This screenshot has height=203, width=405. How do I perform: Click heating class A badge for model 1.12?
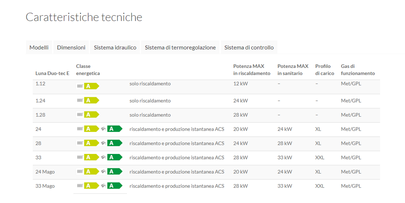[91, 86]
